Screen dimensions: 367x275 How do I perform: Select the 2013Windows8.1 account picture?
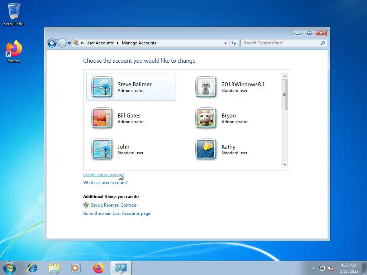pyautogui.click(x=205, y=87)
